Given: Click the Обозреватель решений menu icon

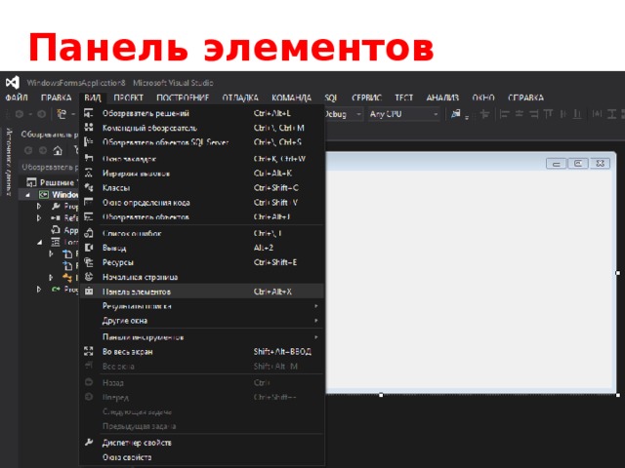Looking at the screenshot, I should pos(89,113).
